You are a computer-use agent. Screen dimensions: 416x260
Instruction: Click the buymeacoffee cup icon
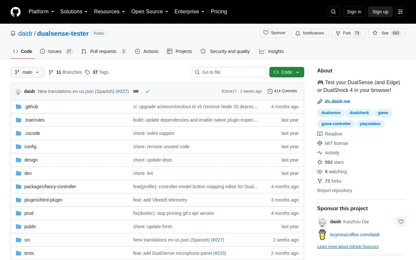click(x=322, y=235)
